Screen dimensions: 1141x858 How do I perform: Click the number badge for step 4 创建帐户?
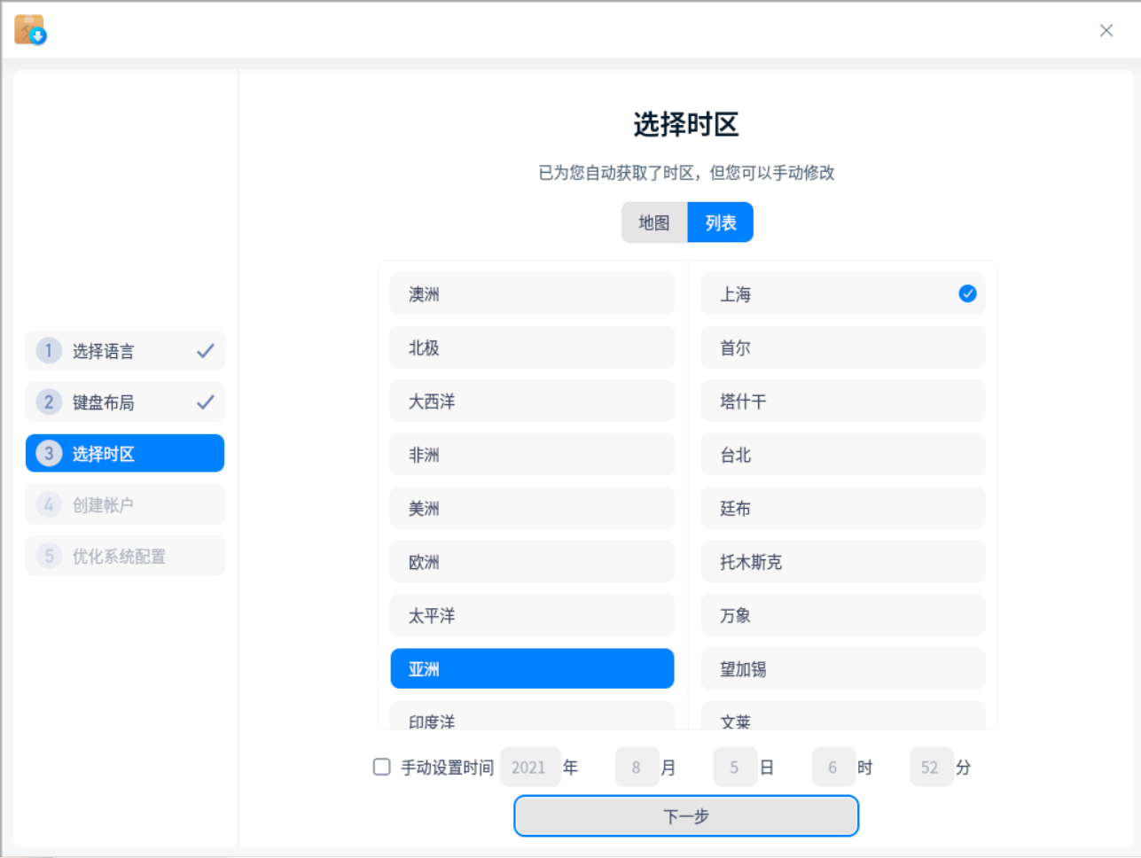(48, 504)
